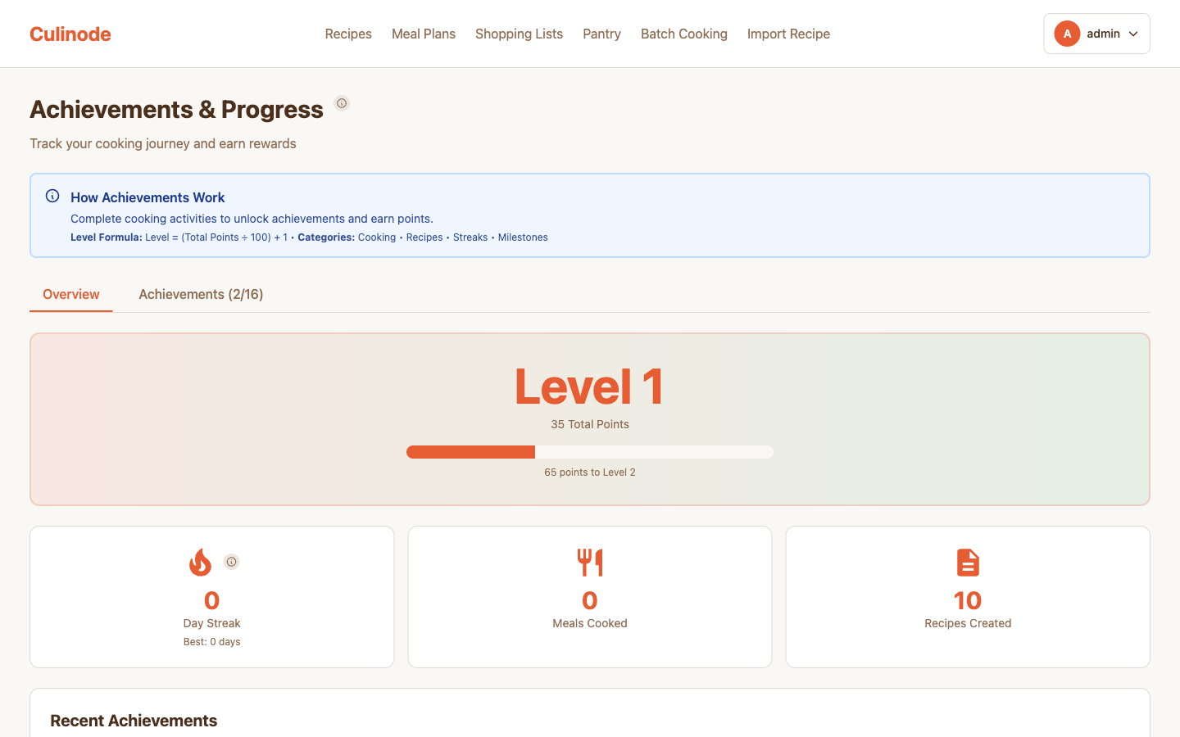Click the info icon in the How Achievements Work banner

[52, 196]
